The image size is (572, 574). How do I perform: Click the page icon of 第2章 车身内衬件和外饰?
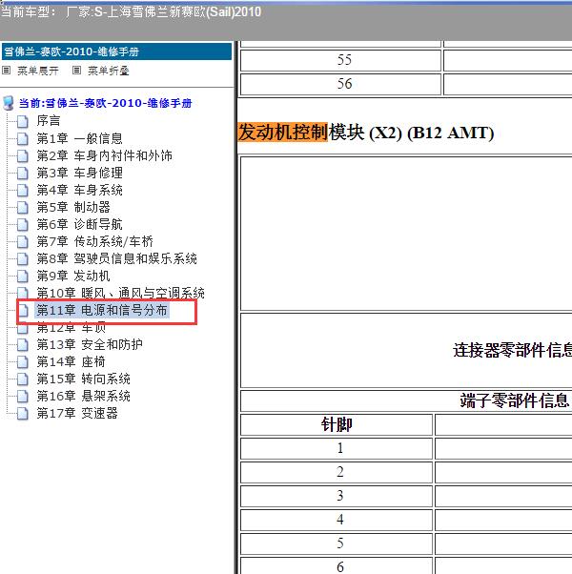coord(23,155)
